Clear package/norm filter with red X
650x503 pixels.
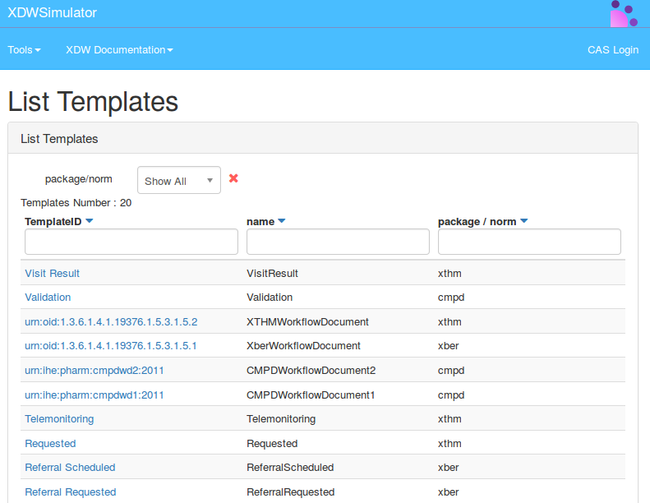[x=233, y=178]
